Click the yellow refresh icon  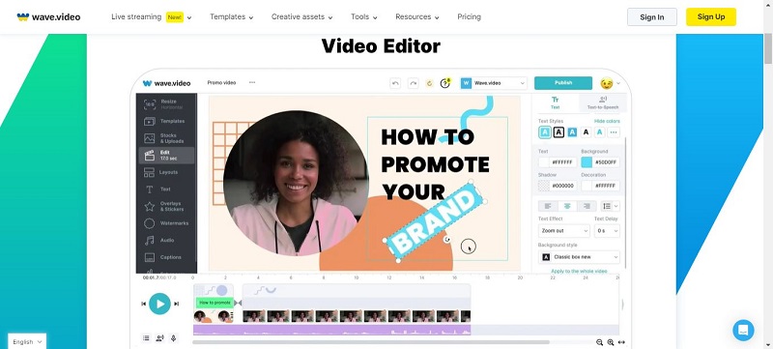click(x=429, y=83)
